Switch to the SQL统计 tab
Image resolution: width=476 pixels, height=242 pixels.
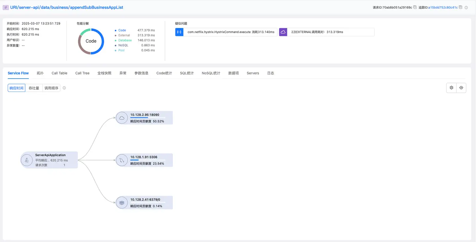point(187,73)
